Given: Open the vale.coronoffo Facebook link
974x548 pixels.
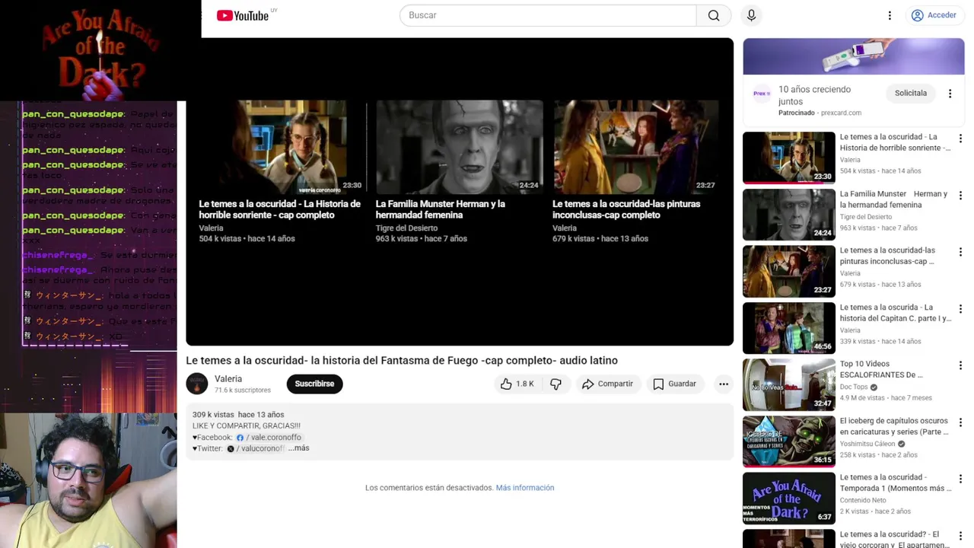Looking at the screenshot, I should (269, 438).
